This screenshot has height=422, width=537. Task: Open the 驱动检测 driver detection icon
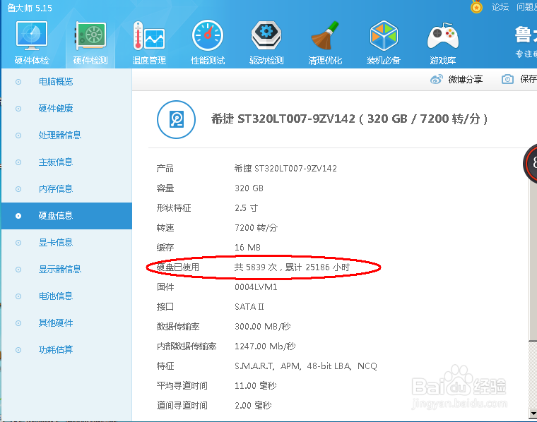point(266,35)
